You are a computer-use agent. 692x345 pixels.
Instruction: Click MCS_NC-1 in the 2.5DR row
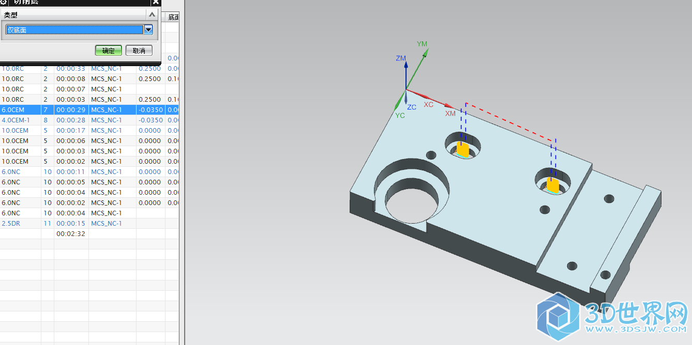click(107, 223)
